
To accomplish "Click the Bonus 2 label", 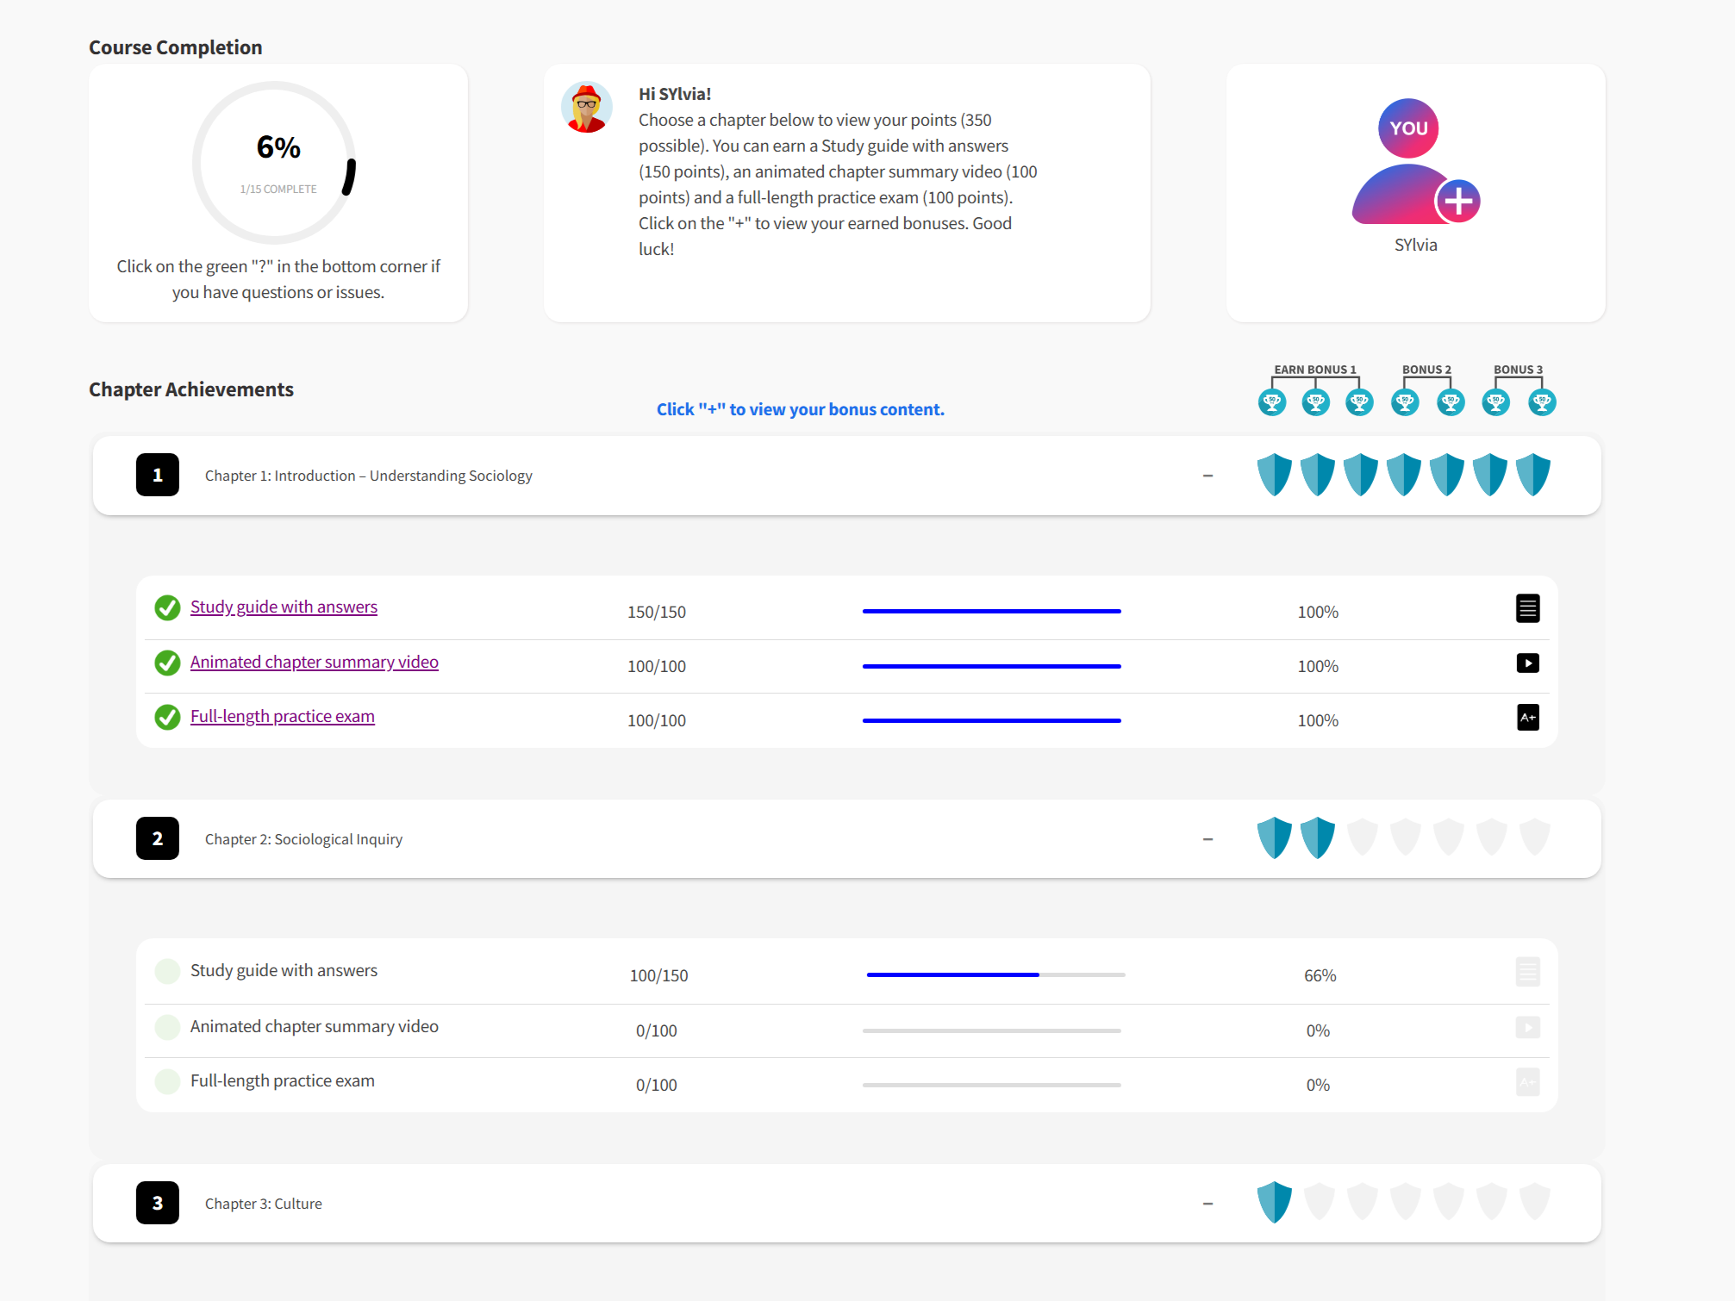I will click(1426, 370).
